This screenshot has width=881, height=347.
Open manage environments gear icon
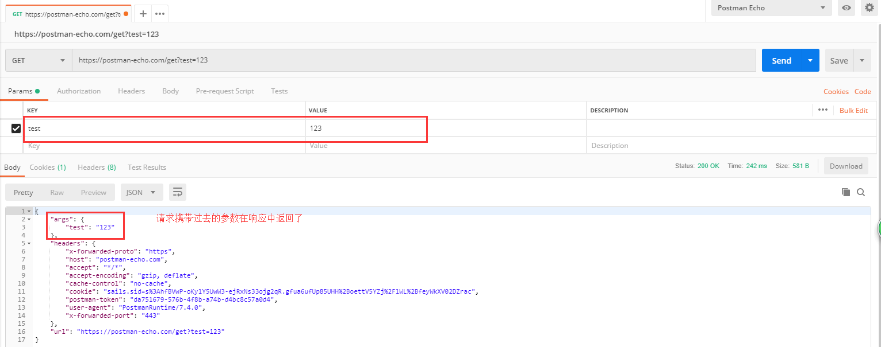point(869,8)
